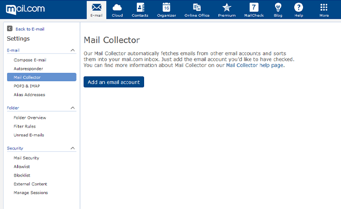
Task: Click the Add an email account button
Action: coord(114,82)
